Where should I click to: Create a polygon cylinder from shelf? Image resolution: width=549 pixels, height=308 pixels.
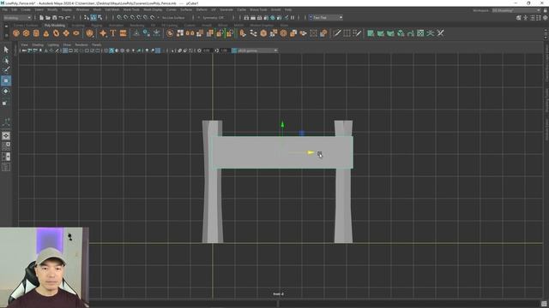tap(36, 33)
